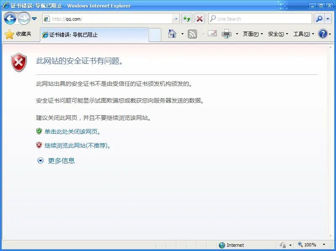Click the green shield icon beside close link
Image resolution: width=336 pixels, height=251 pixels.
[x=39, y=131]
